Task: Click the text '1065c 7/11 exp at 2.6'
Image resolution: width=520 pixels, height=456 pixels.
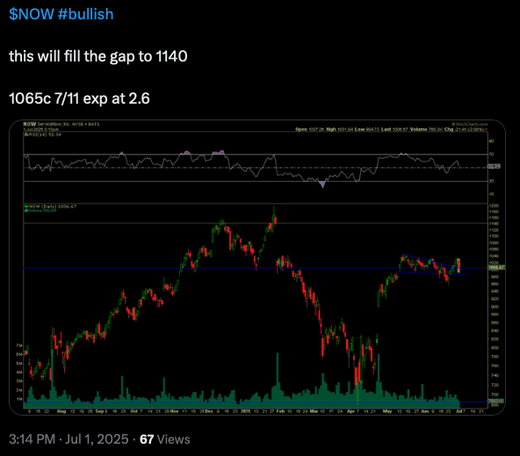Action: pos(79,98)
